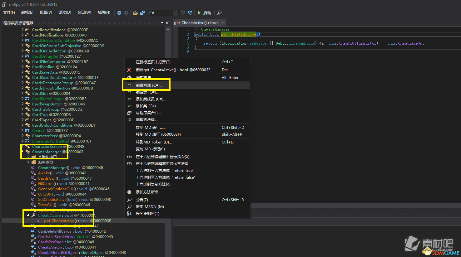Select 删除get_CheatsActive() delete entry
This screenshot has width=461, height=257.
point(187,70)
